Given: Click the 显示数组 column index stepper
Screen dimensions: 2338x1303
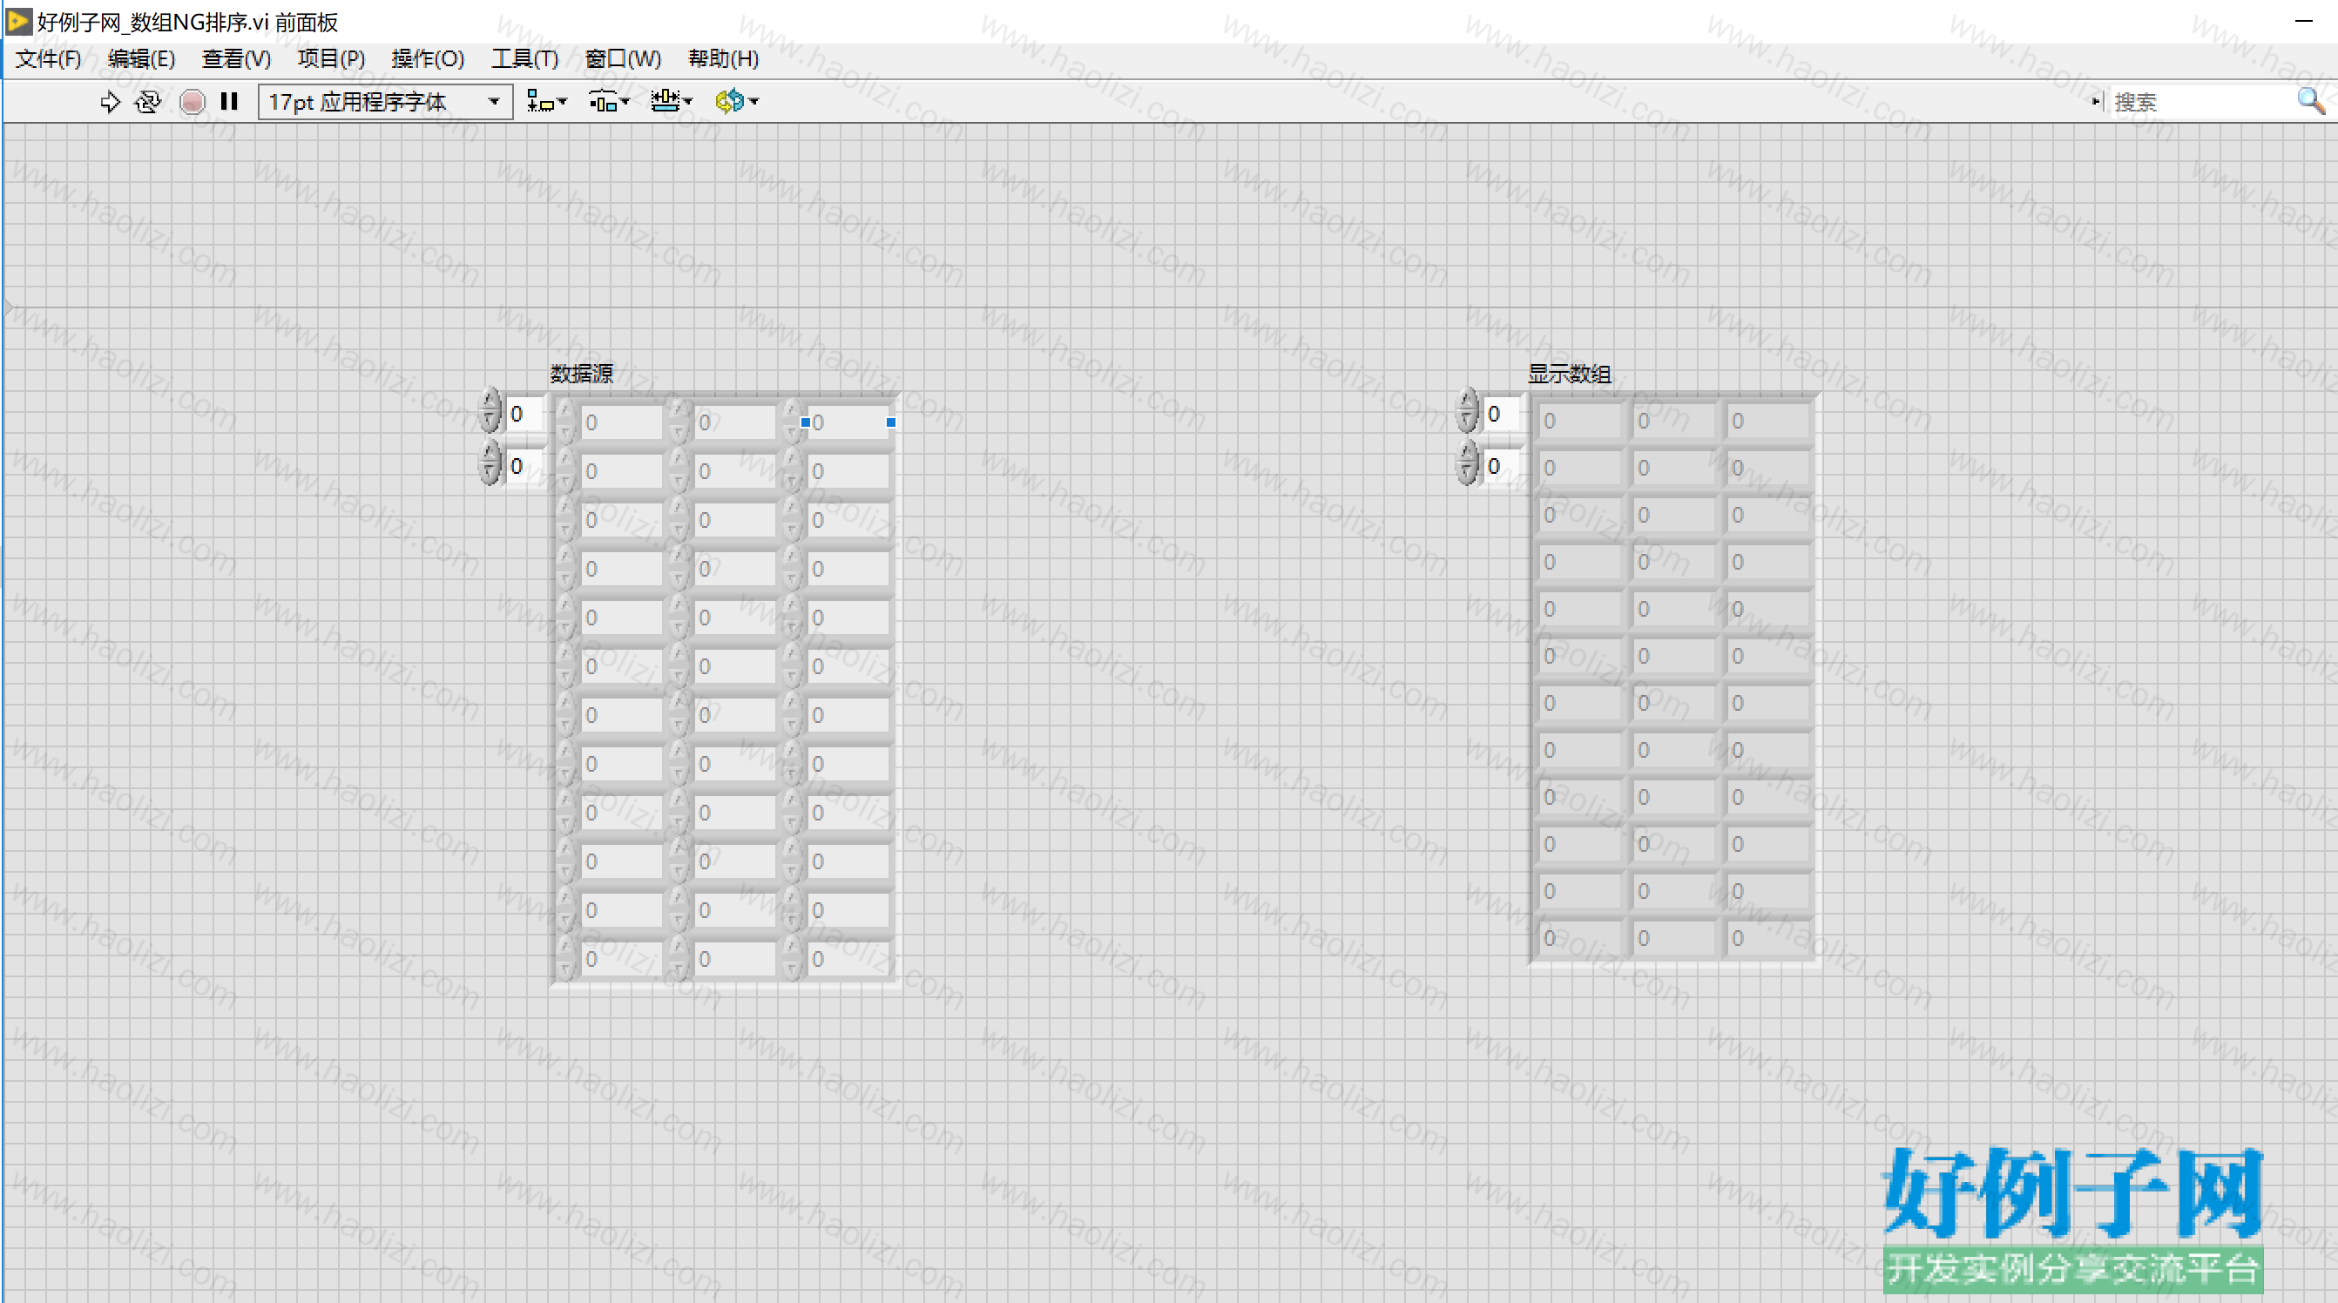Looking at the screenshot, I should click(x=1468, y=462).
